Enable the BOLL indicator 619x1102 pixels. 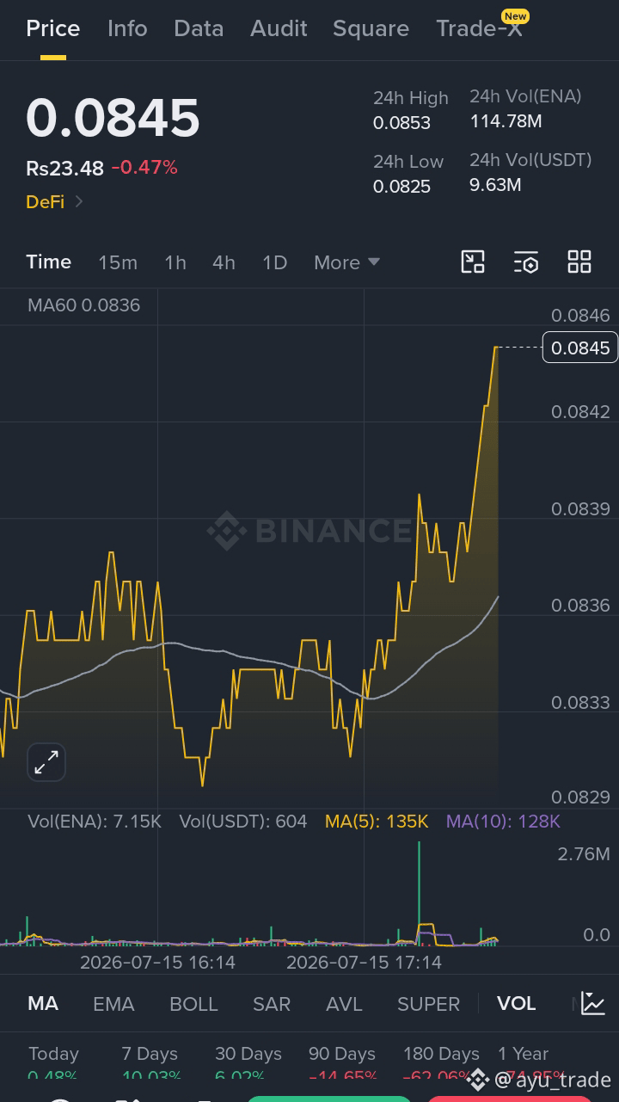(x=193, y=1004)
